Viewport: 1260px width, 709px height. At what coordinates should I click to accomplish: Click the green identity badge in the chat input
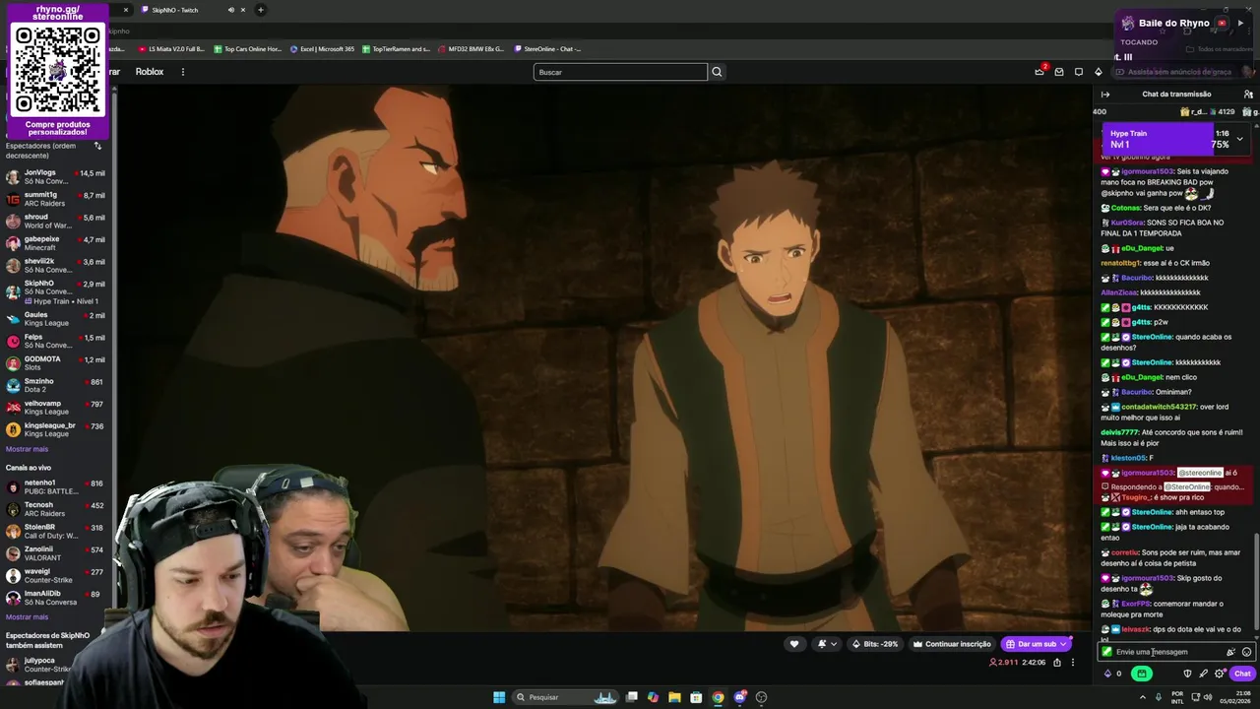tap(1107, 652)
